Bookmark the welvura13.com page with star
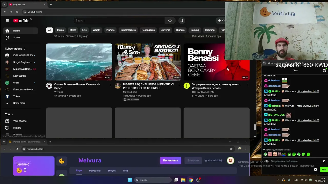The width and height of the screenshot is (328, 184). pos(231,149)
